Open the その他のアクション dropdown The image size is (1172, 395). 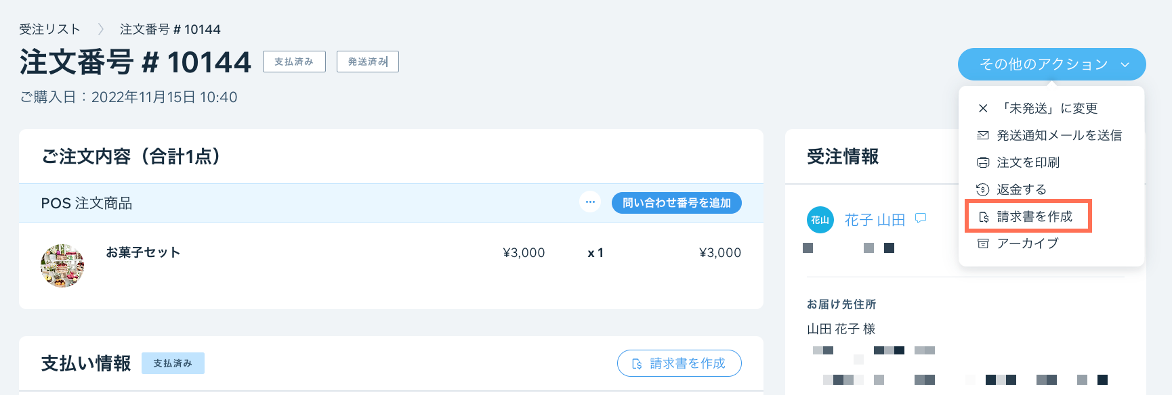1051,65
